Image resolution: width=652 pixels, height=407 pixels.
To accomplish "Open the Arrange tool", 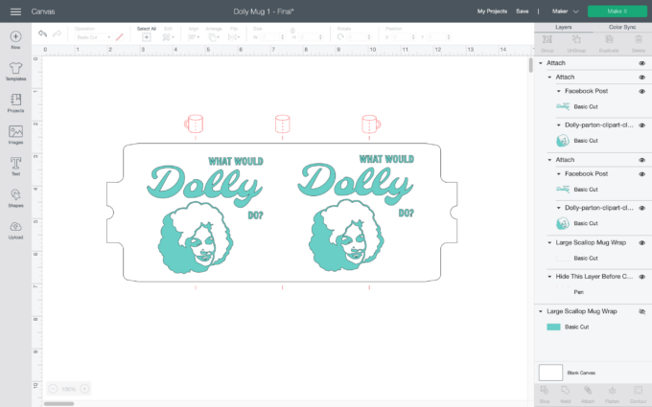I will click(213, 37).
